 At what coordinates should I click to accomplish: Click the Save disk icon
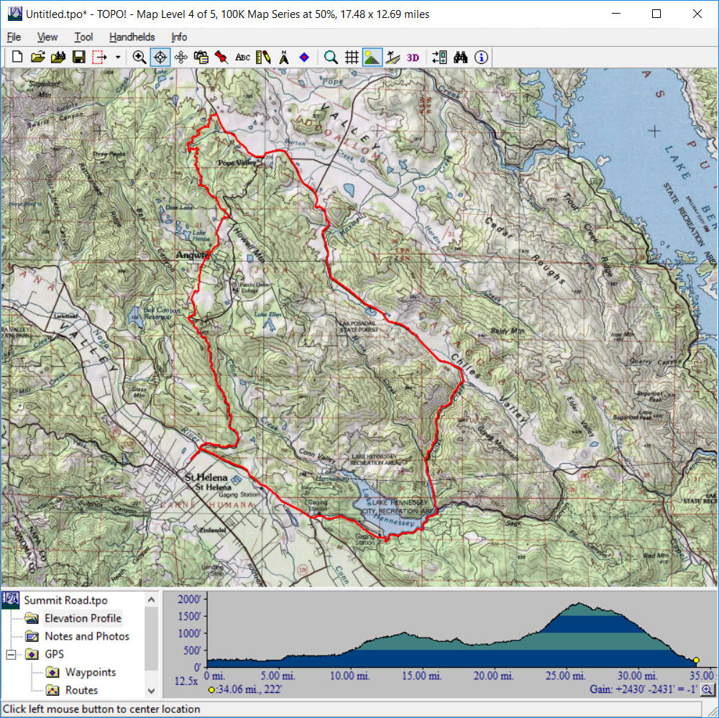(x=78, y=57)
